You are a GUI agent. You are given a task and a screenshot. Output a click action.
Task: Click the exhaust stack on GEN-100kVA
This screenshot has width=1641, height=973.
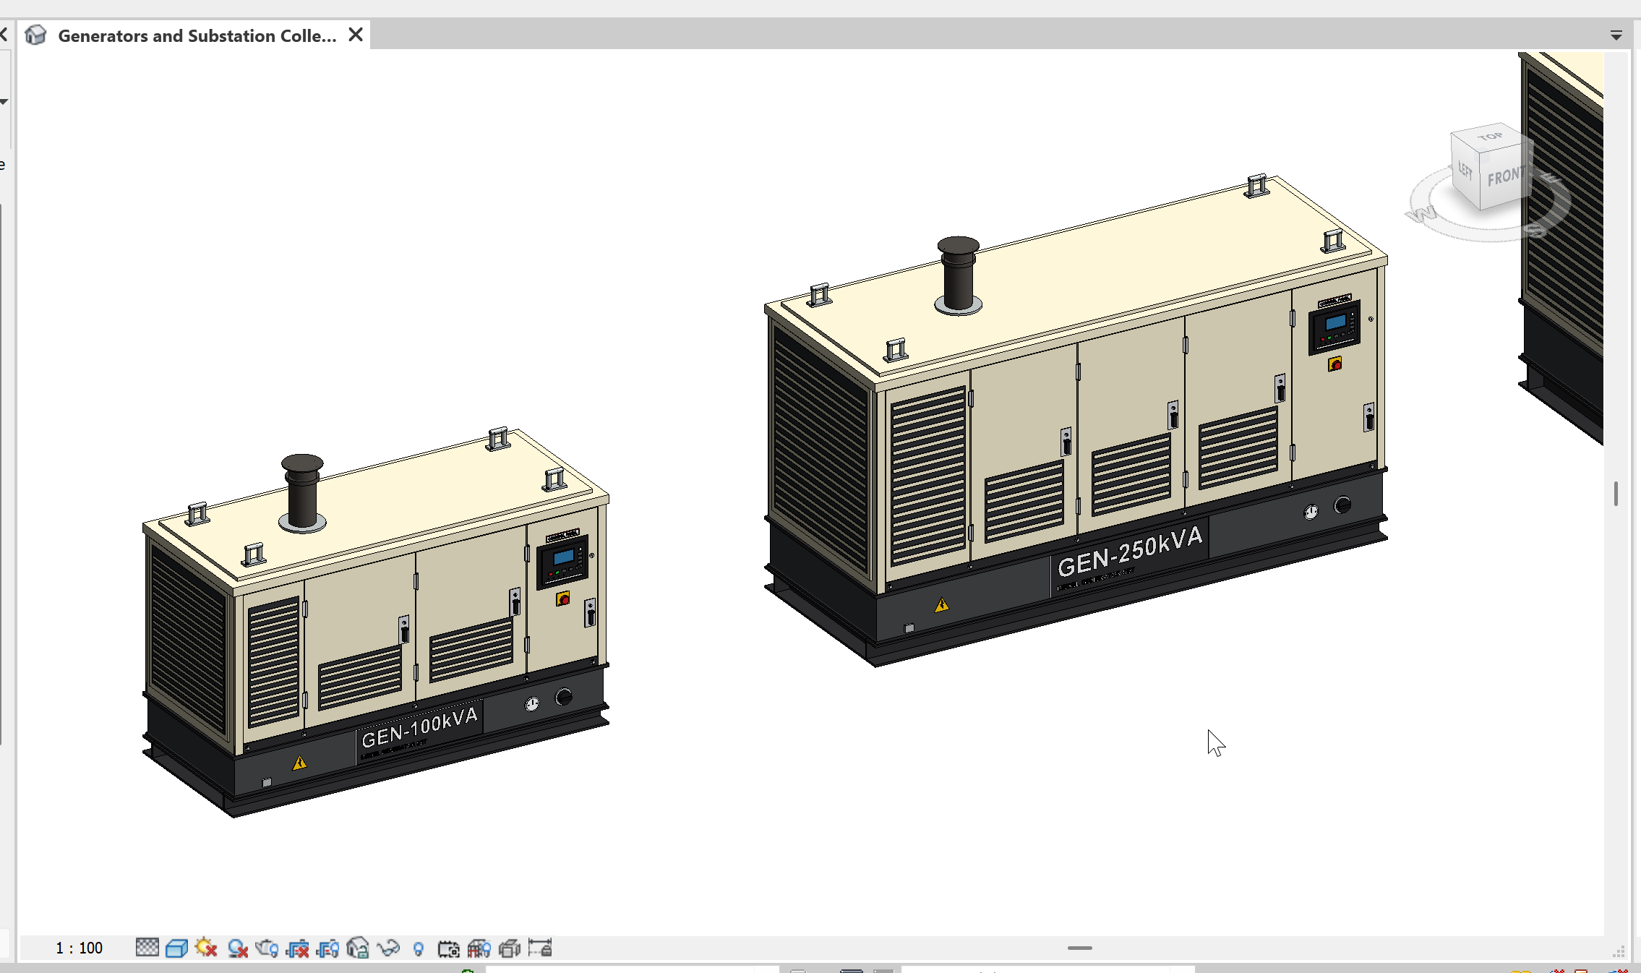[302, 493]
